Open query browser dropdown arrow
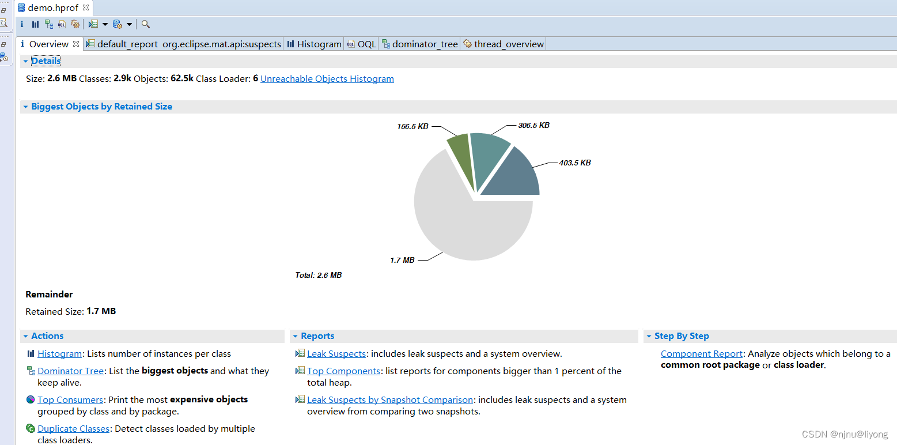The width and height of the screenshot is (897, 445). point(129,24)
